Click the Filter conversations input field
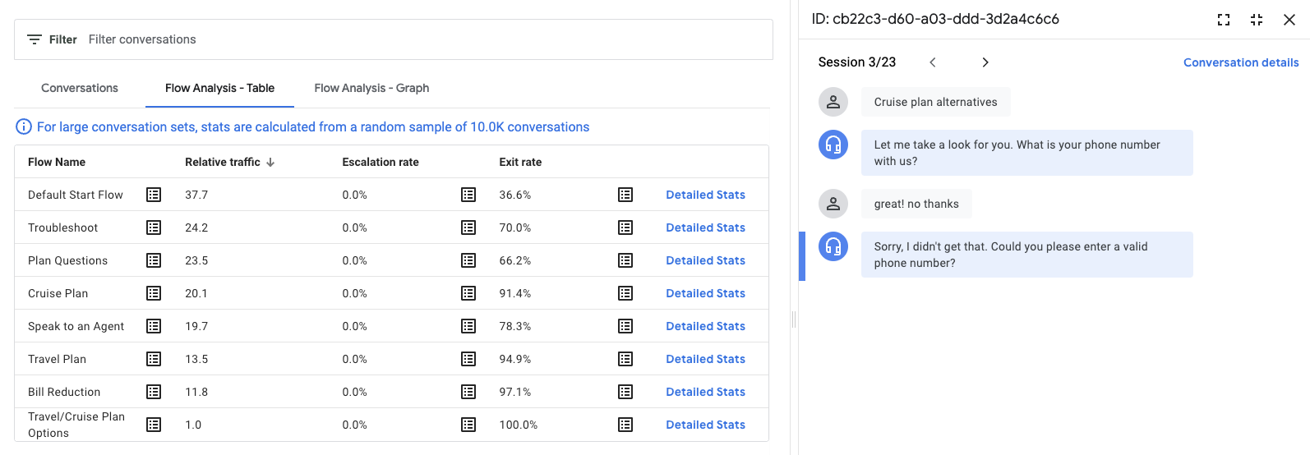Image resolution: width=1310 pixels, height=455 pixels. tap(411, 39)
